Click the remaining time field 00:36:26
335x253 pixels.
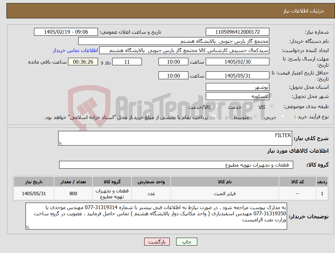pos(83,62)
